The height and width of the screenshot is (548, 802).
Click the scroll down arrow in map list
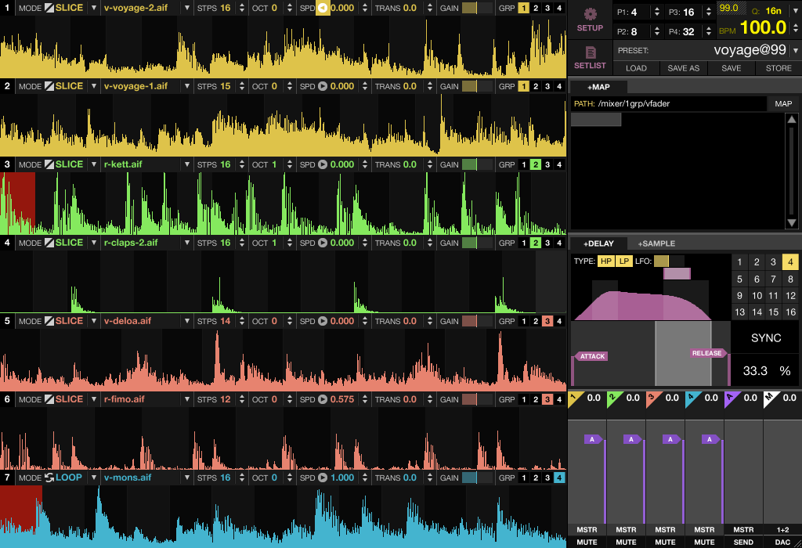(x=792, y=224)
